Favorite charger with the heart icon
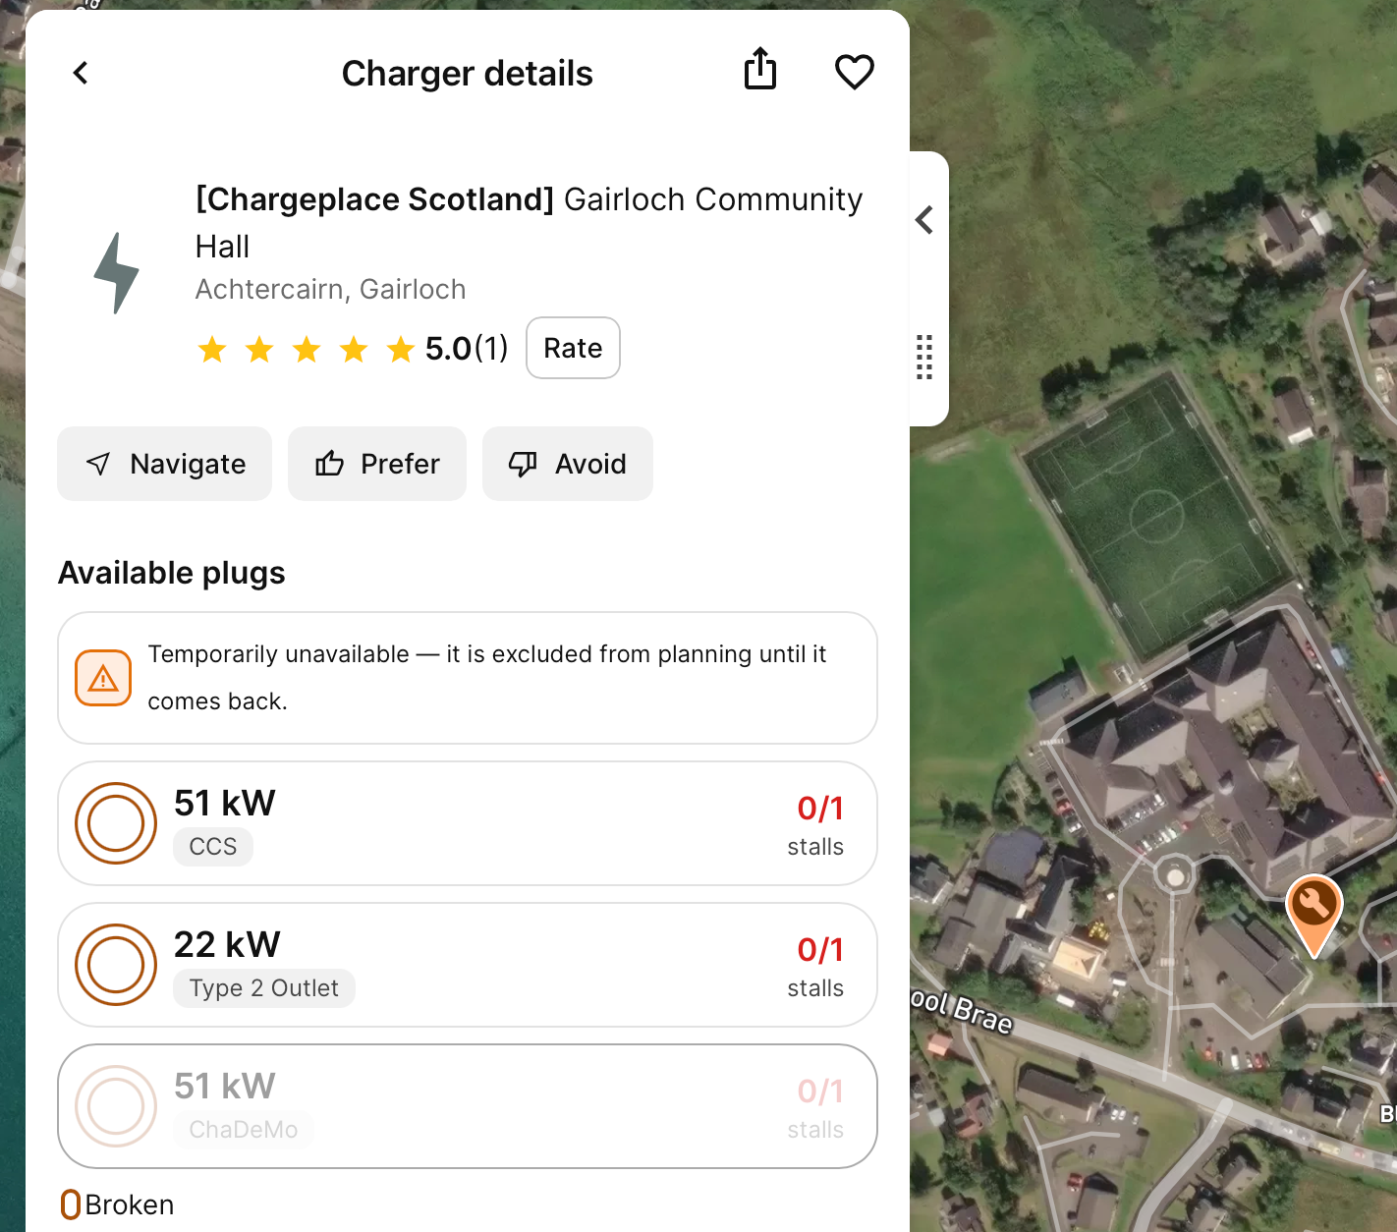 pos(855,72)
